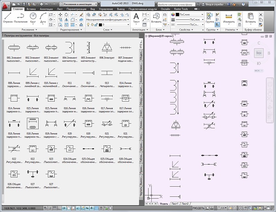Click the Текст annotation tool
Screen dimensions: 276x212
136,17
